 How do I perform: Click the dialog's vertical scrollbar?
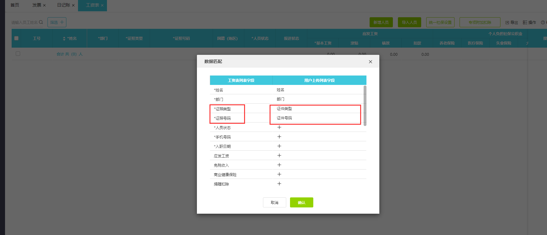365,106
